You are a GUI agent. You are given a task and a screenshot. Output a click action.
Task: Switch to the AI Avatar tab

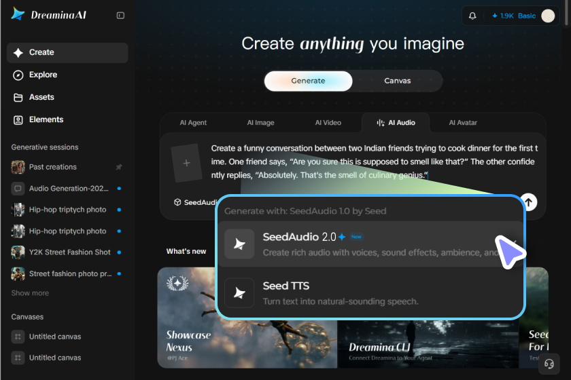[463, 123]
